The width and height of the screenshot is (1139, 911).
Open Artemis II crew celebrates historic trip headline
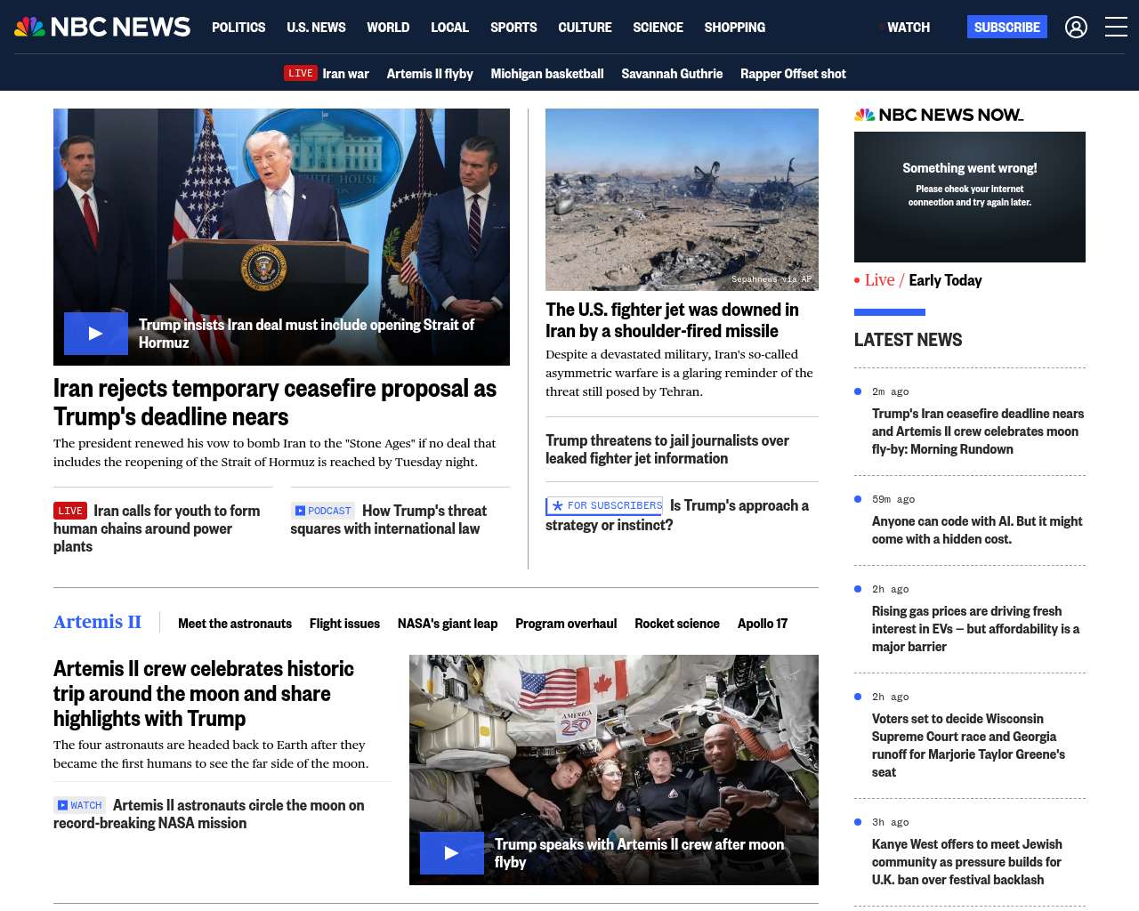click(x=204, y=693)
